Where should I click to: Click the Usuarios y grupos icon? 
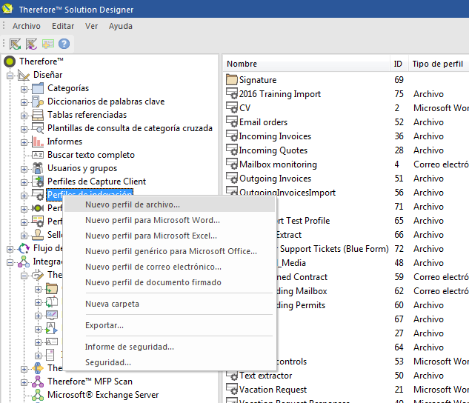point(38,168)
